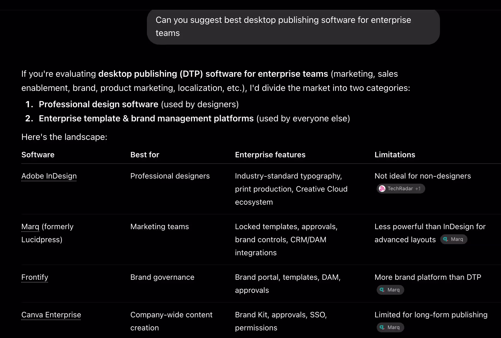The height and width of the screenshot is (338, 501).
Task: Open the TechRadar source chip
Action: click(401, 189)
